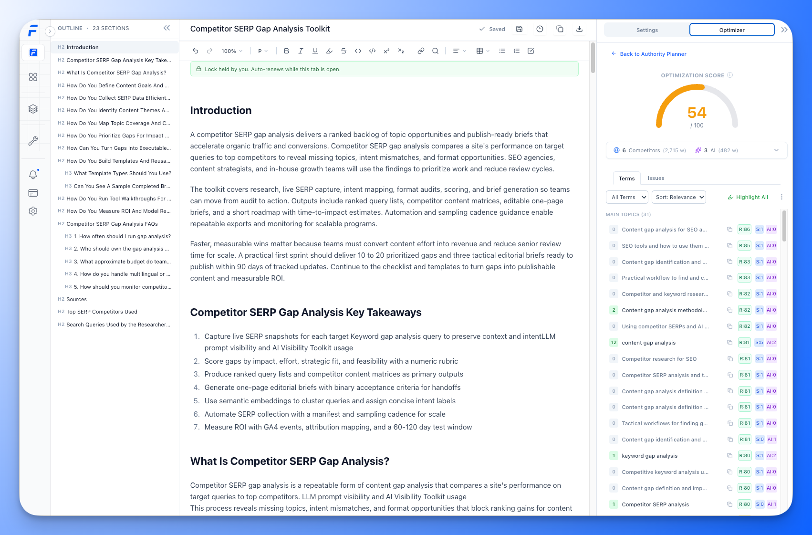
Task: Click the superscript icon
Action: 386,51
